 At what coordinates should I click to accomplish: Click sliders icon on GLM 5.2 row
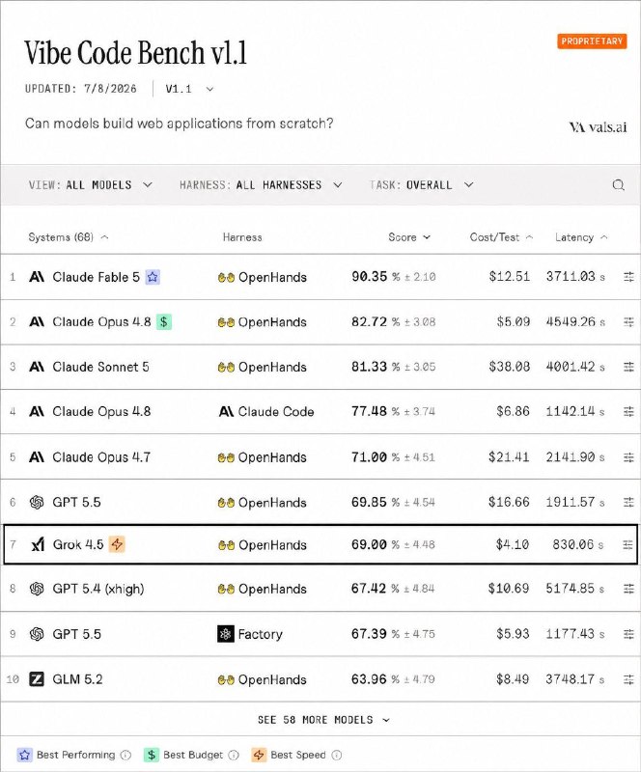point(628,679)
